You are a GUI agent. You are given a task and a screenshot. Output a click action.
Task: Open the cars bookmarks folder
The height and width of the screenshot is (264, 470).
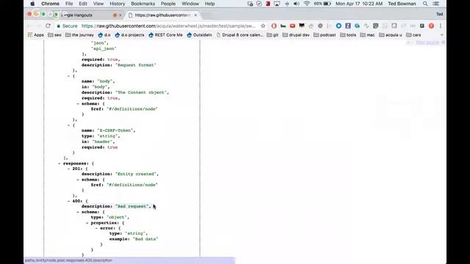[413, 35]
